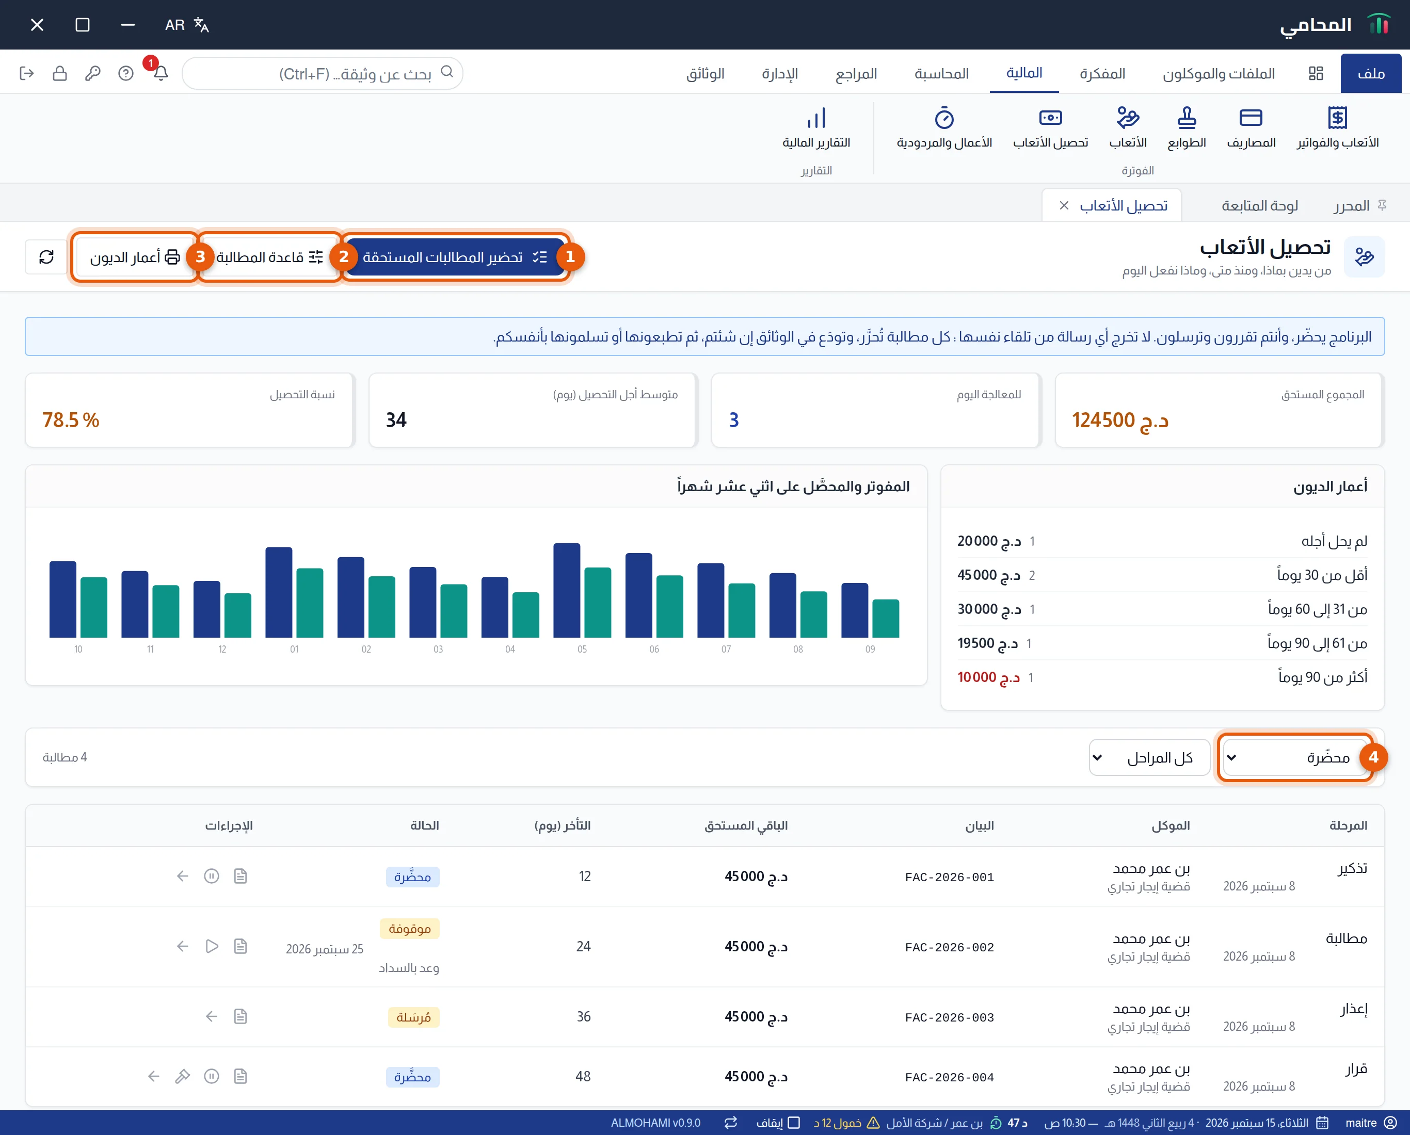
Task: Click the document search field
Action: (323, 73)
